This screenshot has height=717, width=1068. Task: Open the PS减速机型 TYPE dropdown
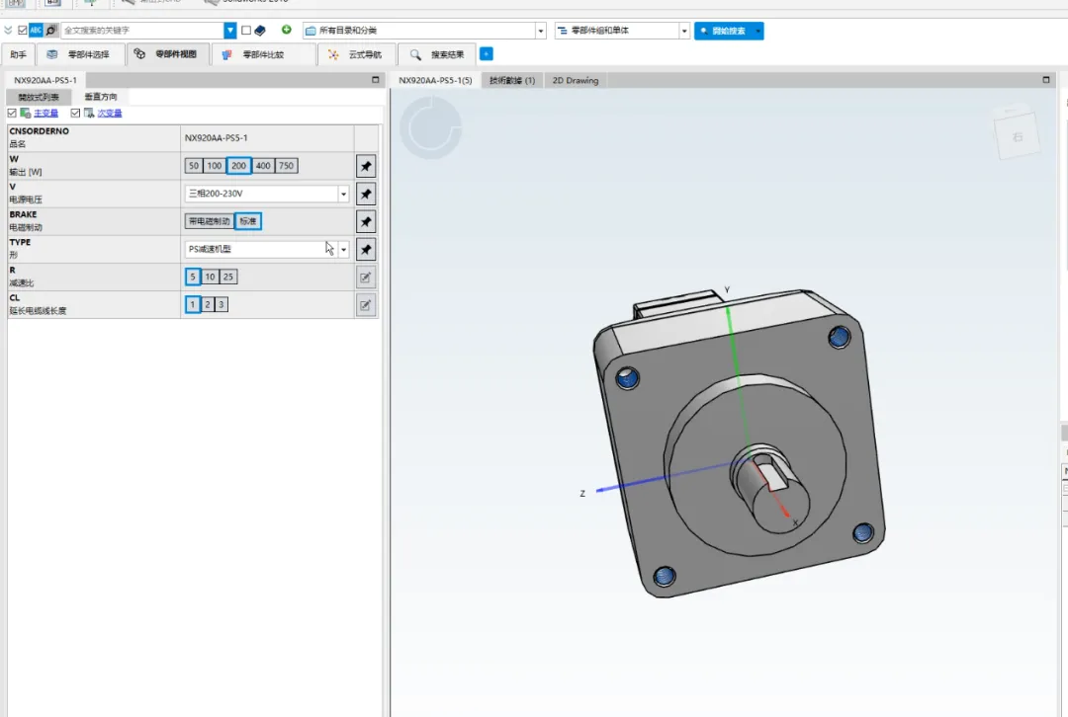pos(343,250)
